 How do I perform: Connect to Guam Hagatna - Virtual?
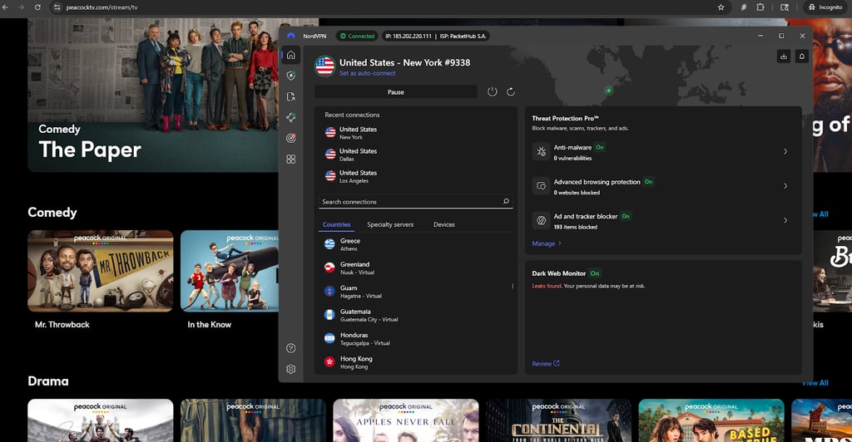click(x=416, y=292)
